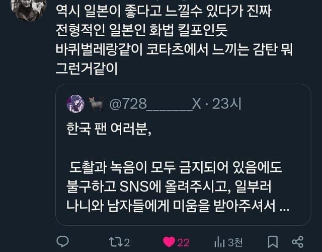Share the tweet with share icon
Screen dimensions: 322x252
[297, 242]
